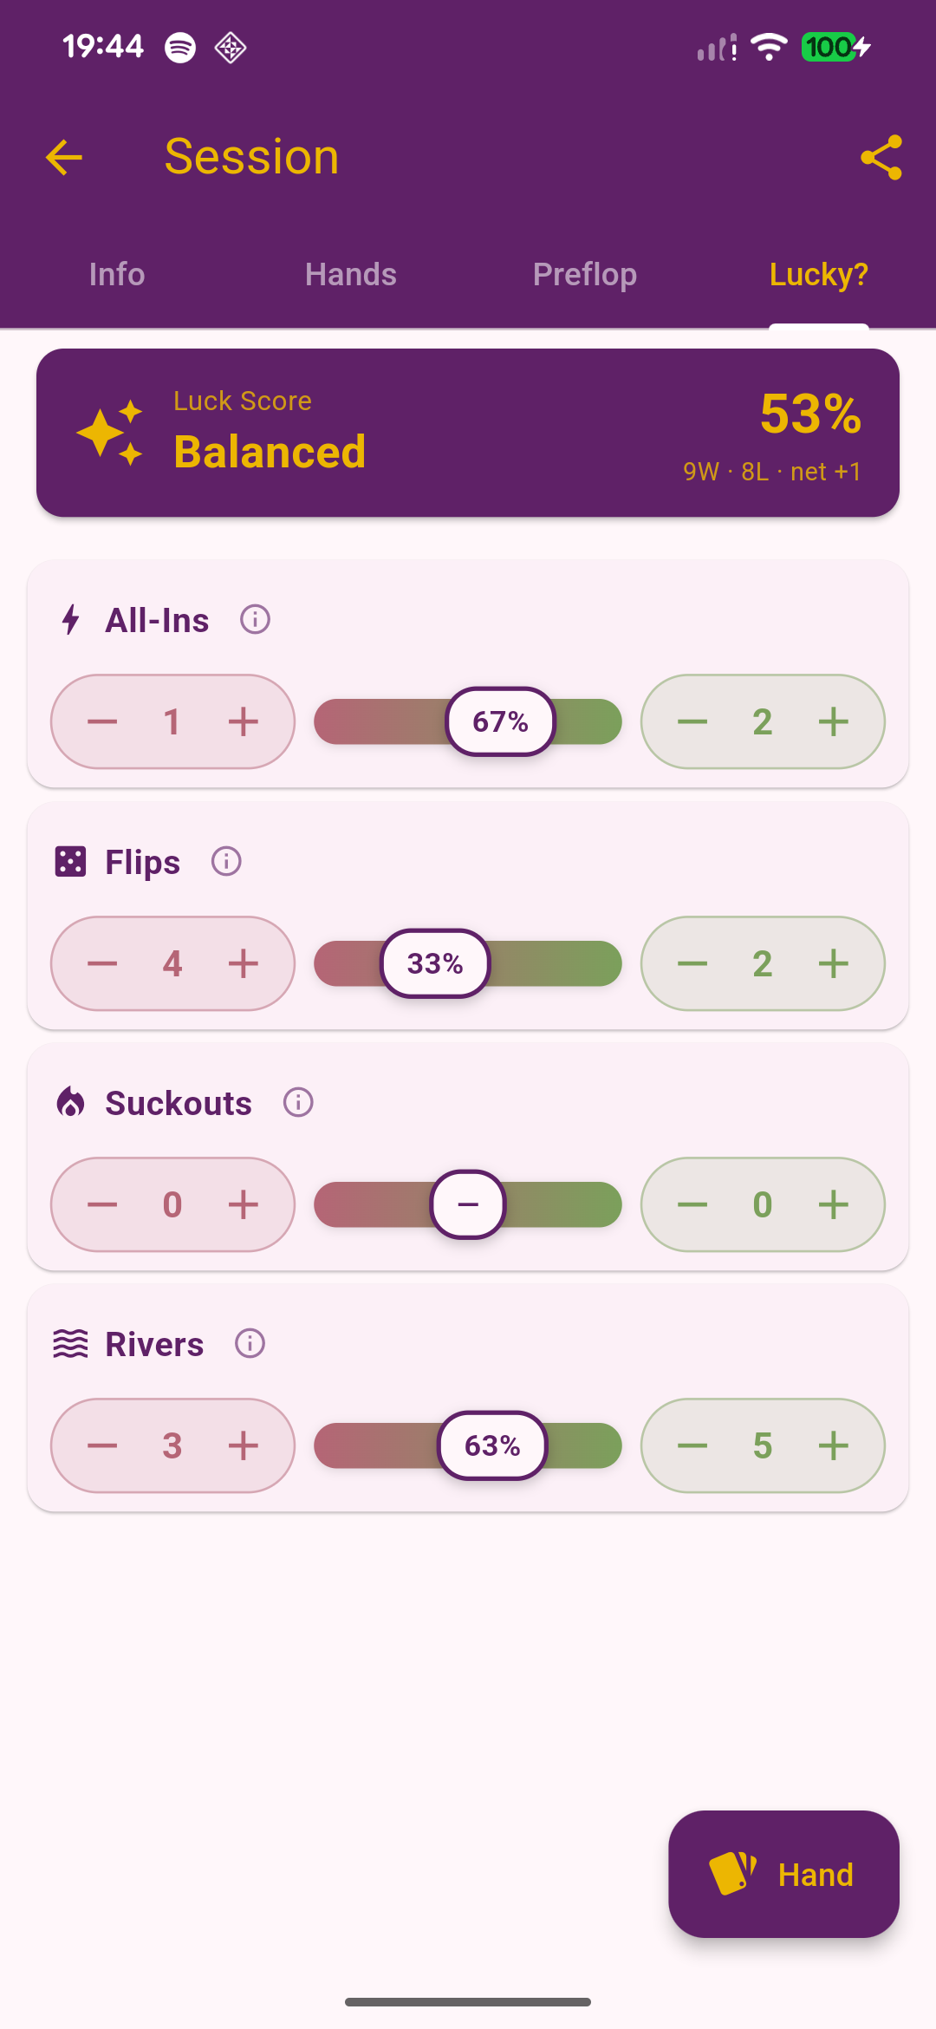Screen dimensions: 936x2029
Task: Increase Rivers wins with plus
Action: (833, 1445)
